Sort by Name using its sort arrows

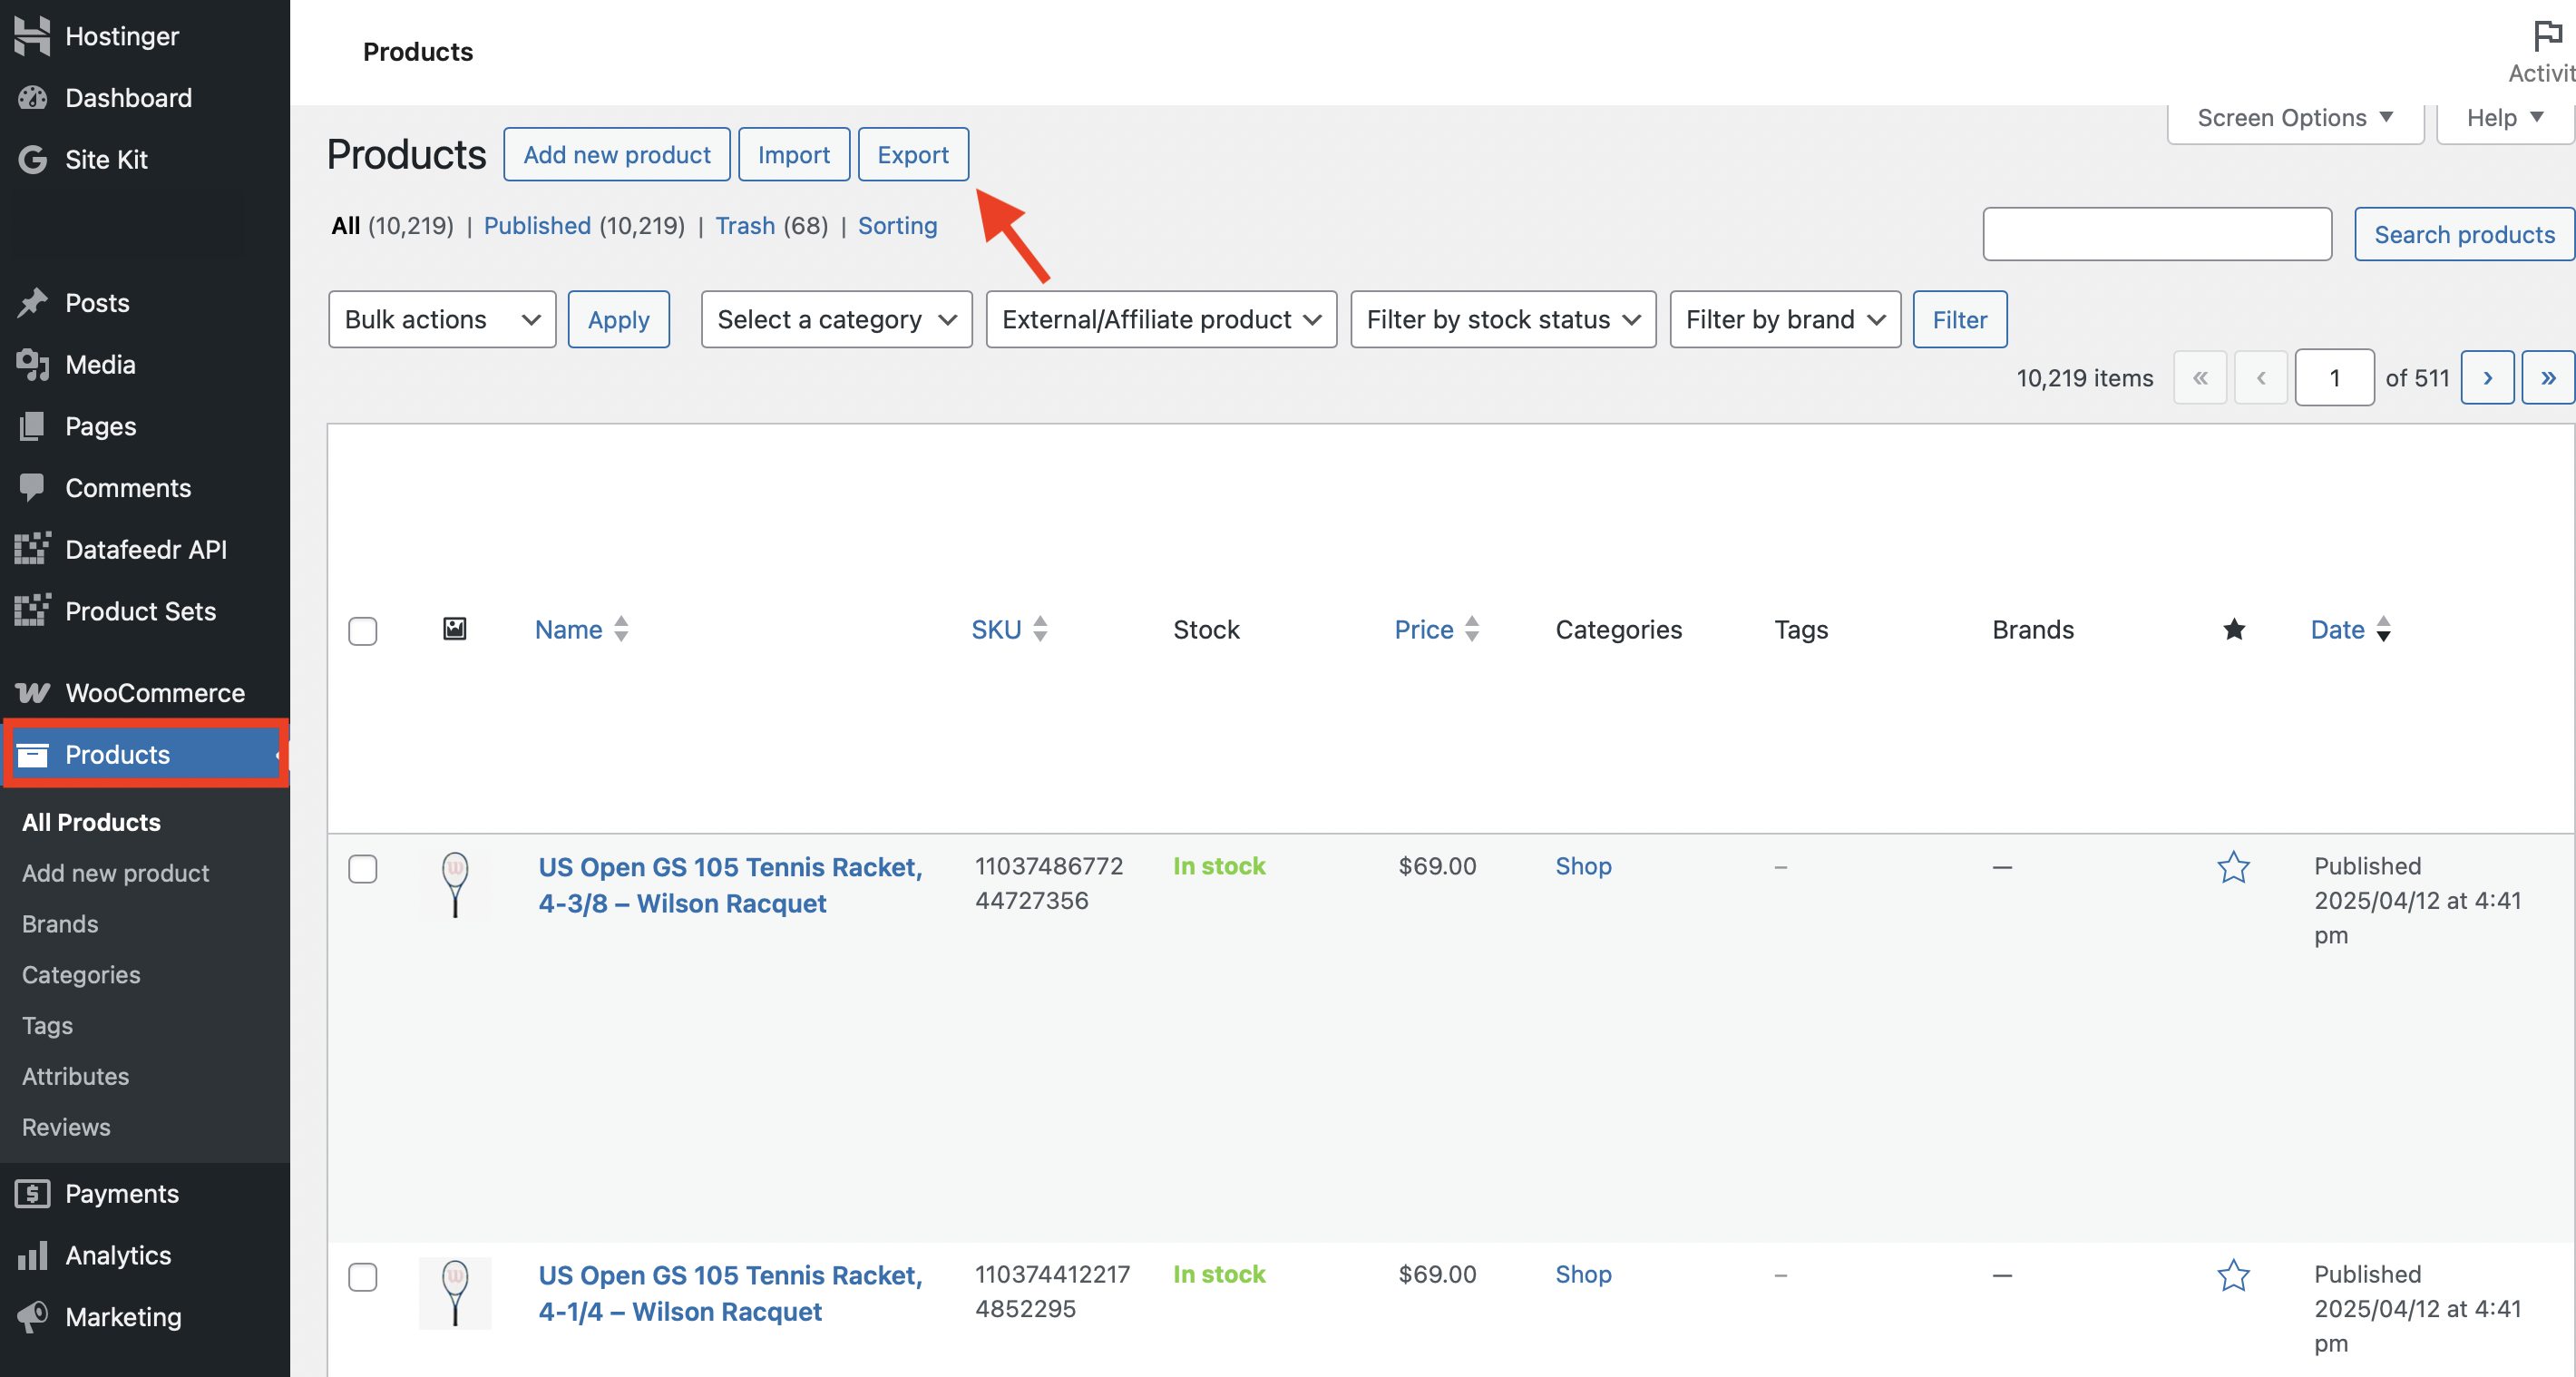click(621, 629)
